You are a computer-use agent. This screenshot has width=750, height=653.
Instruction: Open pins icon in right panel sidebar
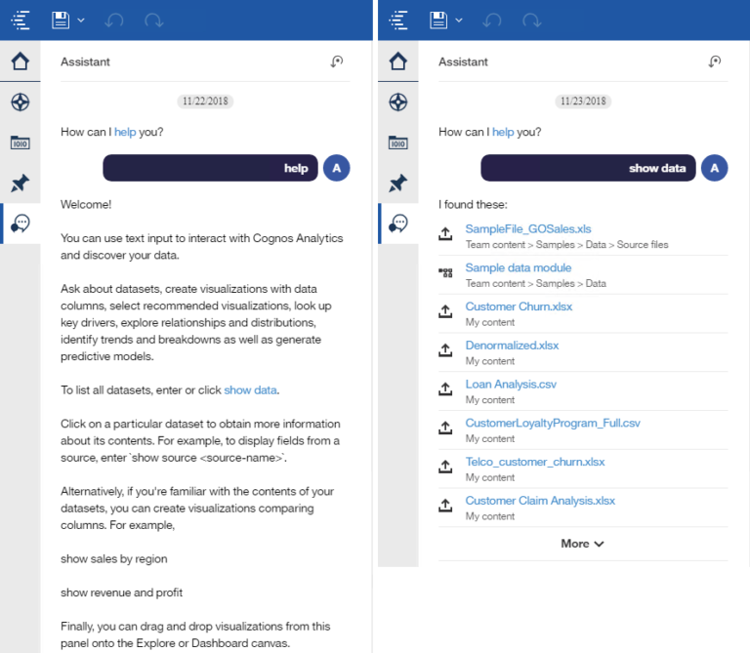(x=398, y=184)
